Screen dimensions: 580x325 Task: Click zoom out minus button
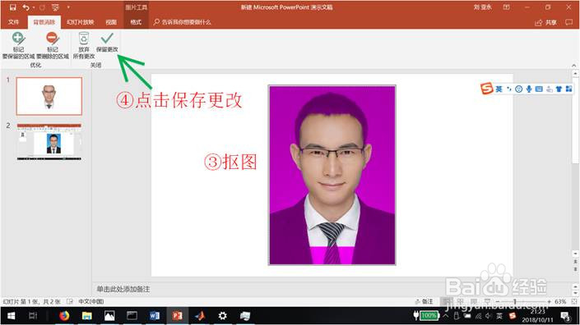[x=498, y=301]
